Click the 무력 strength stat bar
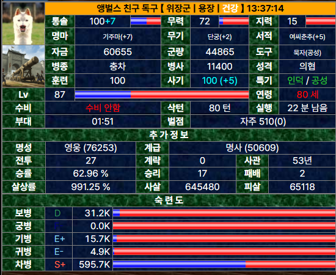 234,21
